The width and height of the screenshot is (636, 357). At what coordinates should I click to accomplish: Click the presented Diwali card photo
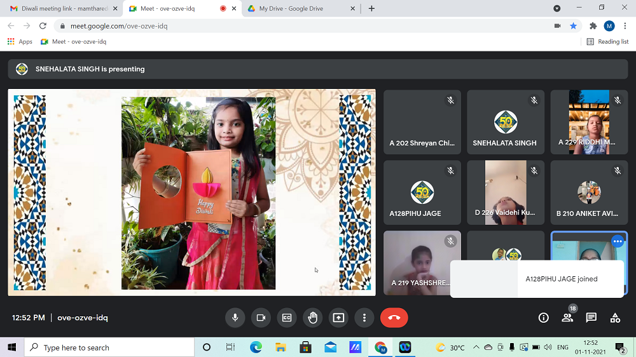pyautogui.click(x=198, y=193)
